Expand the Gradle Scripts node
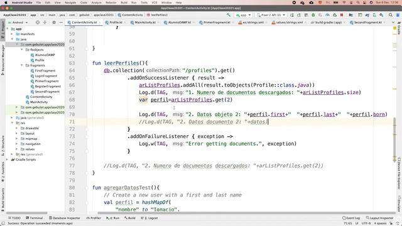This screenshot has height=226, width=402. click(x=8, y=159)
